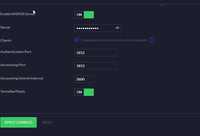Focus the Accounting Port field showing 1813
The width and height of the screenshot is (200, 136).
(x=95, y=66)
